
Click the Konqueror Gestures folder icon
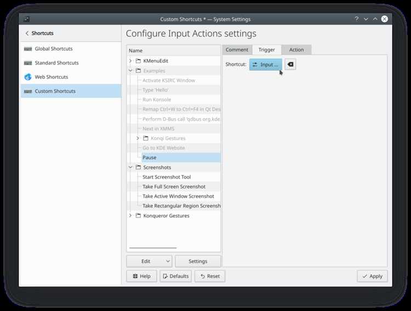(138, 215)
